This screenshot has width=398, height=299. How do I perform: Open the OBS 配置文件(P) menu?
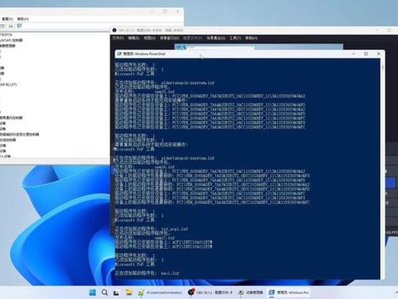click(x=193, y=38)
